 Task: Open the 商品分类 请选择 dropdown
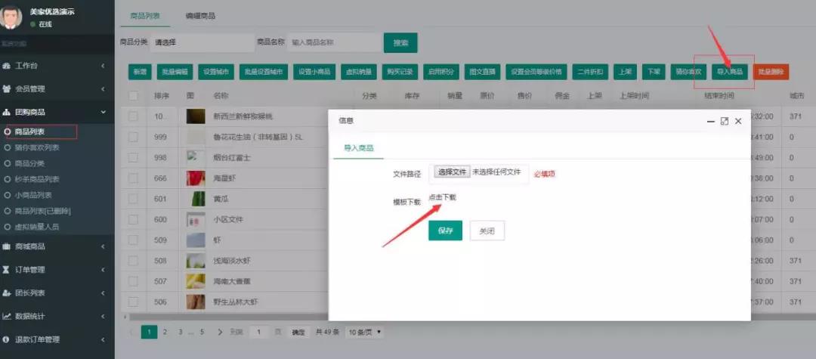tap(200, 42)
